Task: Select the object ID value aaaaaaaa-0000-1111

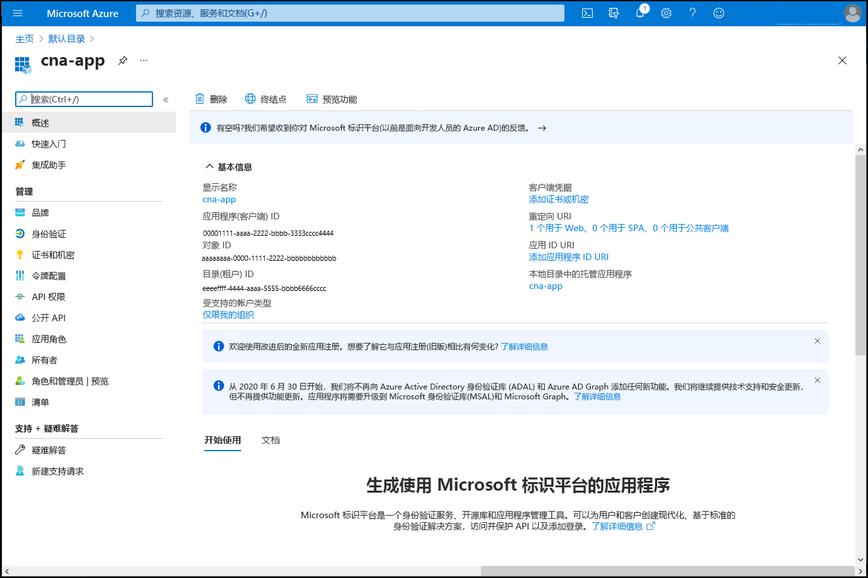Action: point(269,258)
